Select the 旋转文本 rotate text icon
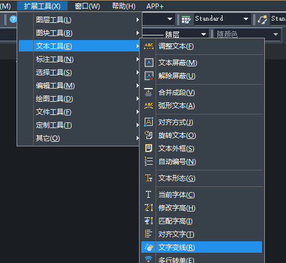Viewport: 286px width, 263px height. (x=148, y=135)
